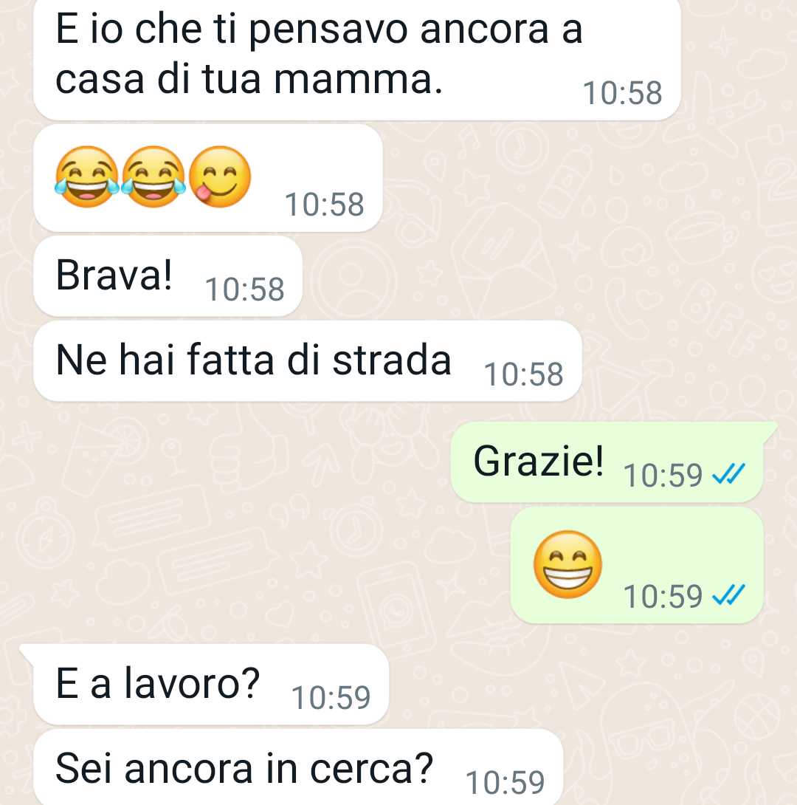Select the 'Sei ancora in cerca?' message
Viewport: 797px width, 805px height.
298,767
